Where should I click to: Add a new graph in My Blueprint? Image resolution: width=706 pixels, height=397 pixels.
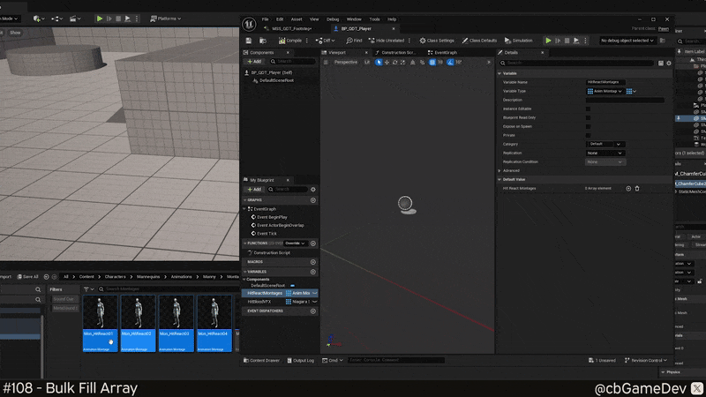(x=312, y=200)
